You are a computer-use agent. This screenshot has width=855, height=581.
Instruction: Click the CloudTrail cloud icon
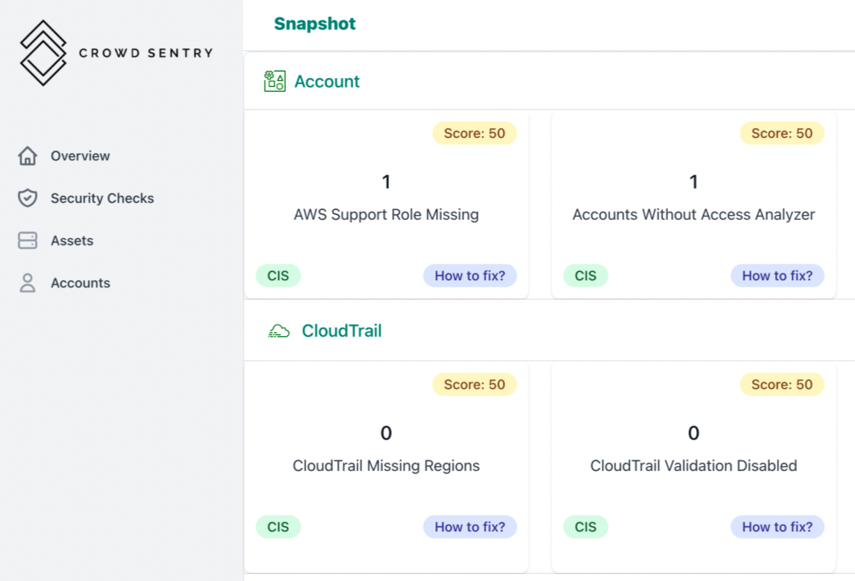(x=279, y=331)
